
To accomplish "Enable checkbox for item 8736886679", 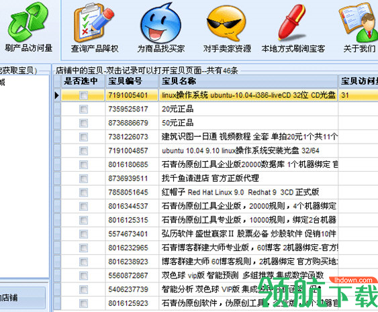I will [83, 123].
